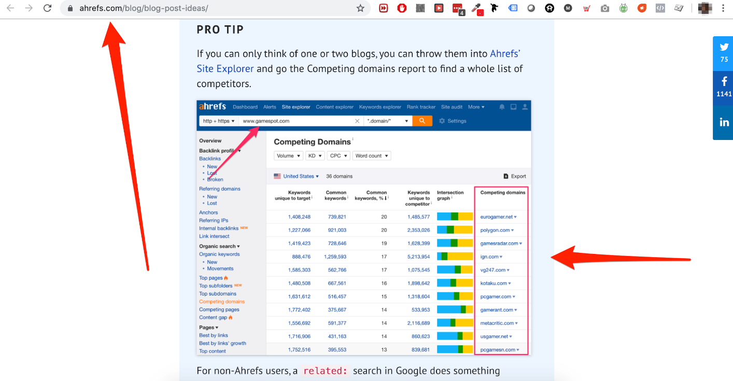Select the Rank tracker nav tab
This screenshot has height=381, width=733.
click(x=421, y=107)
